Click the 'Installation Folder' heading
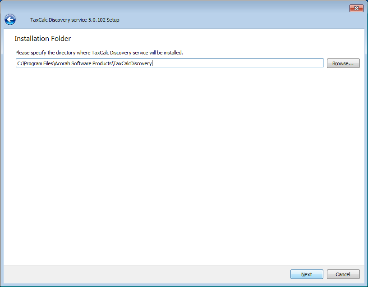This screenshot has height=287, width=368. tap(42, 39)
